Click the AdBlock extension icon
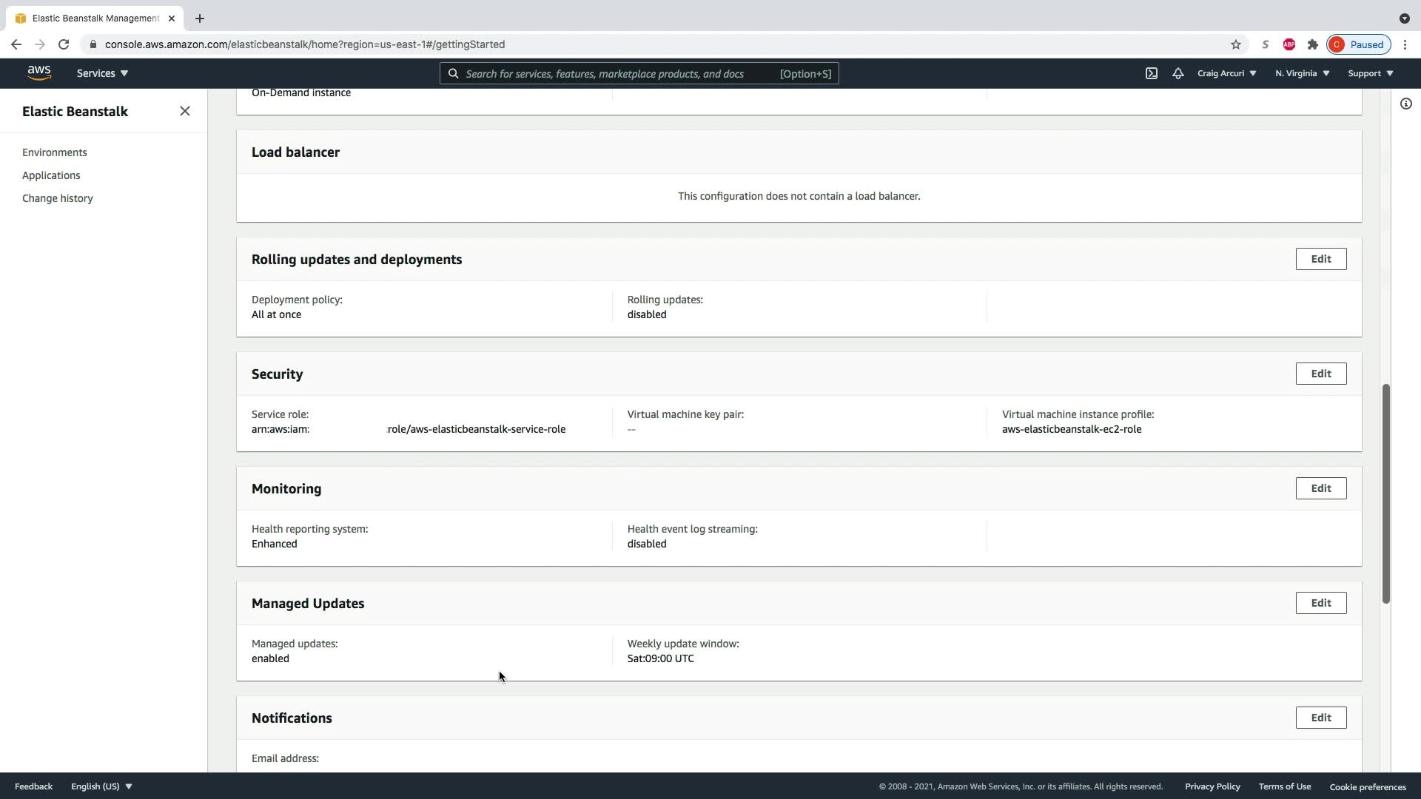1421x799 pixels. coord(1289,44)
